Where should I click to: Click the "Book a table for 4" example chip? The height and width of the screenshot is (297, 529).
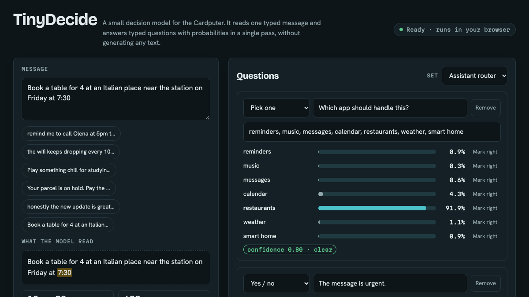68,225
